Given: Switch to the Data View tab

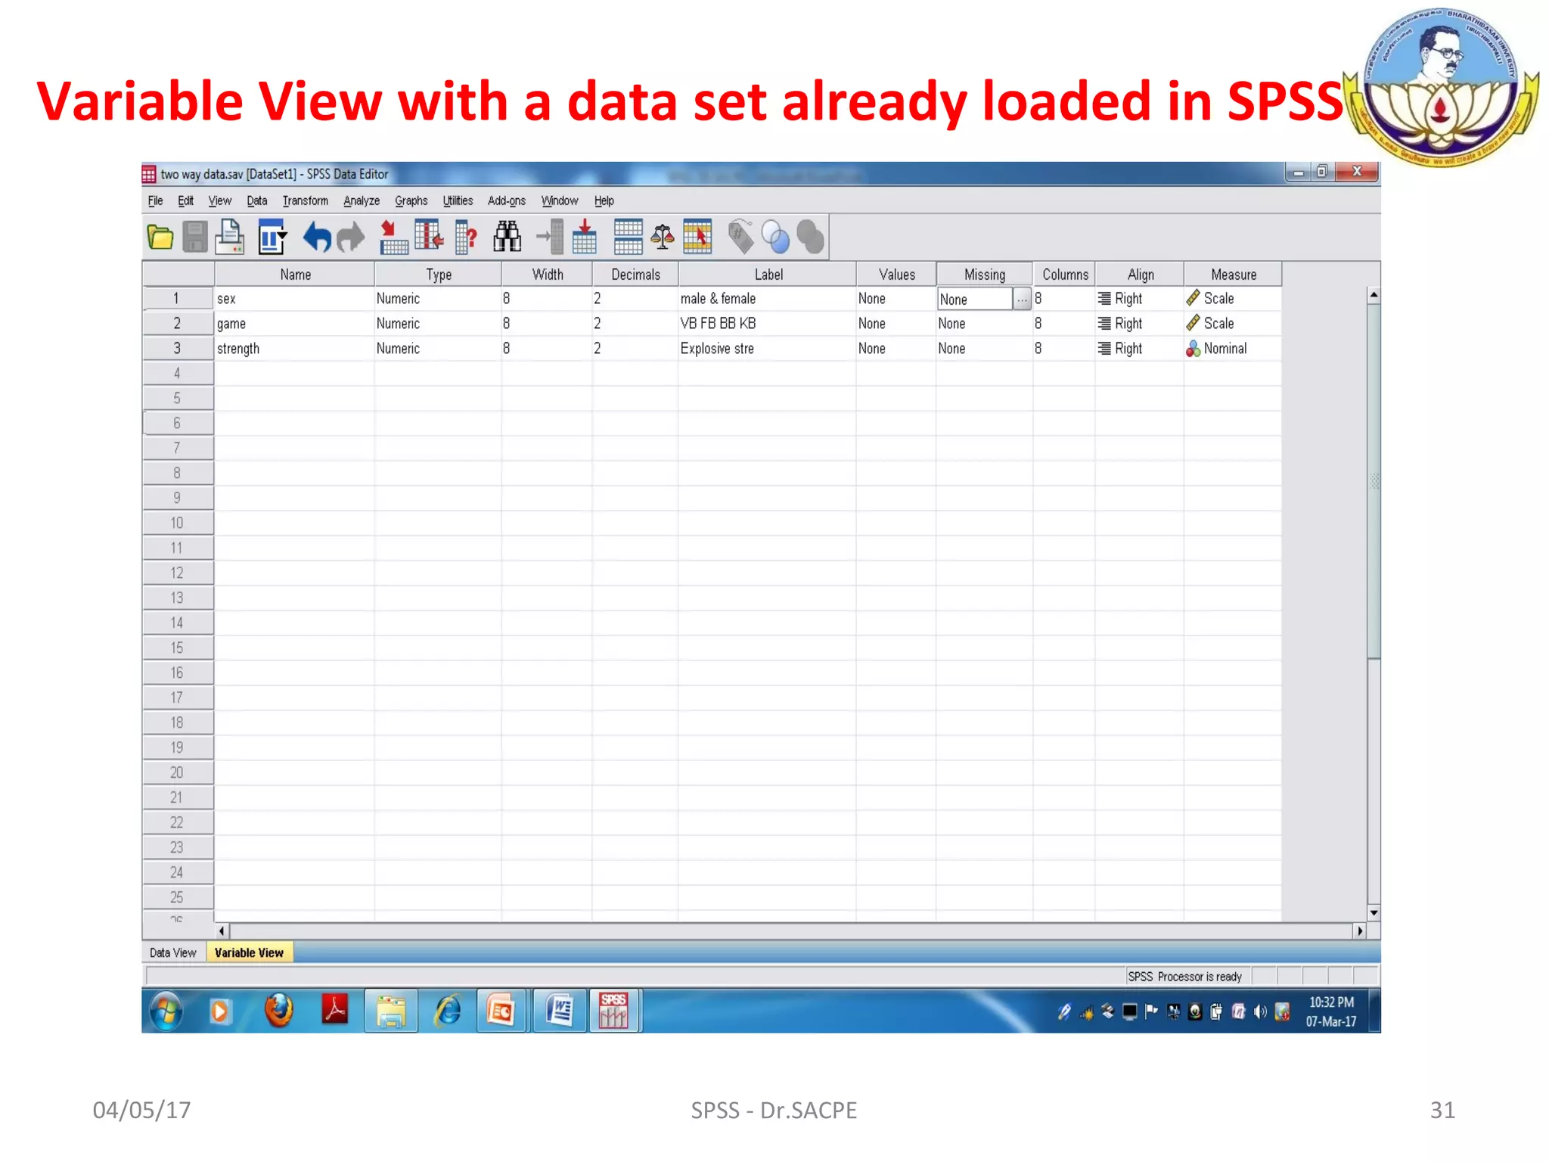Looking at the screenshot, I should tap(173, 952).
